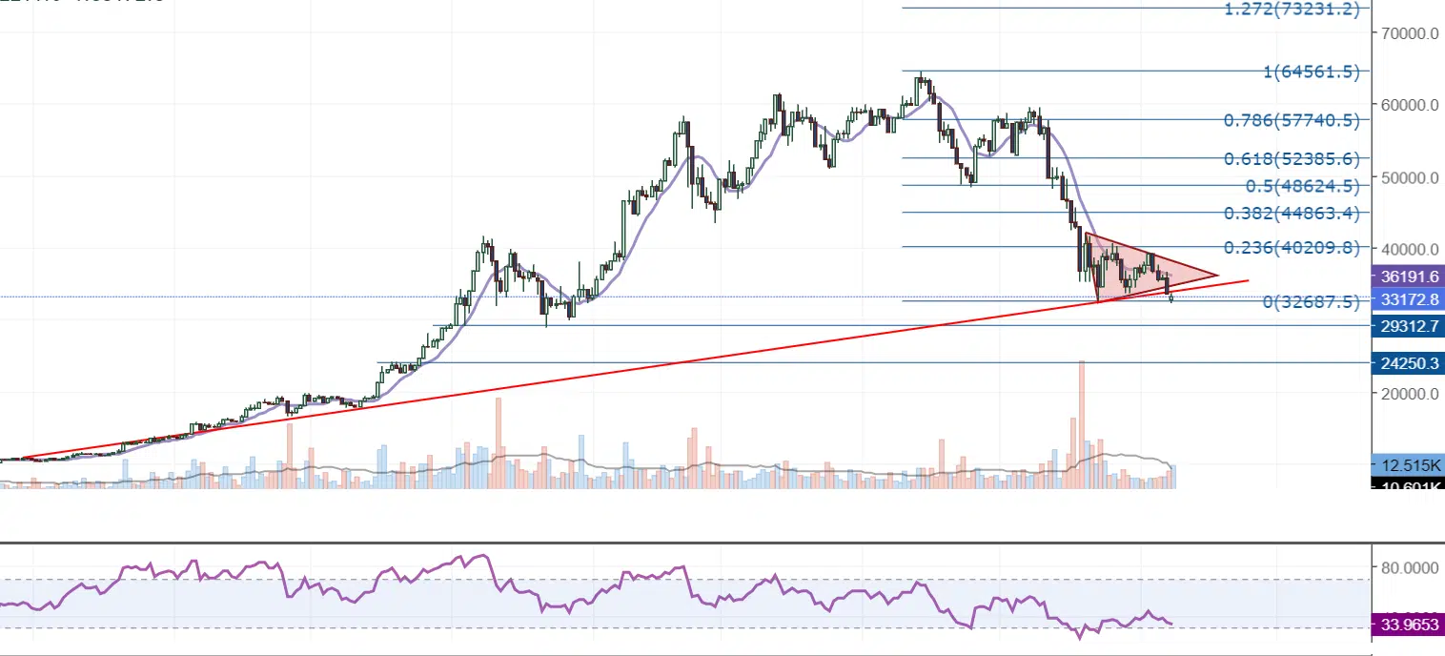Click the 0.786(57740.5) Fibonacci level label
1445x656 pixels.
[1291, 120]
